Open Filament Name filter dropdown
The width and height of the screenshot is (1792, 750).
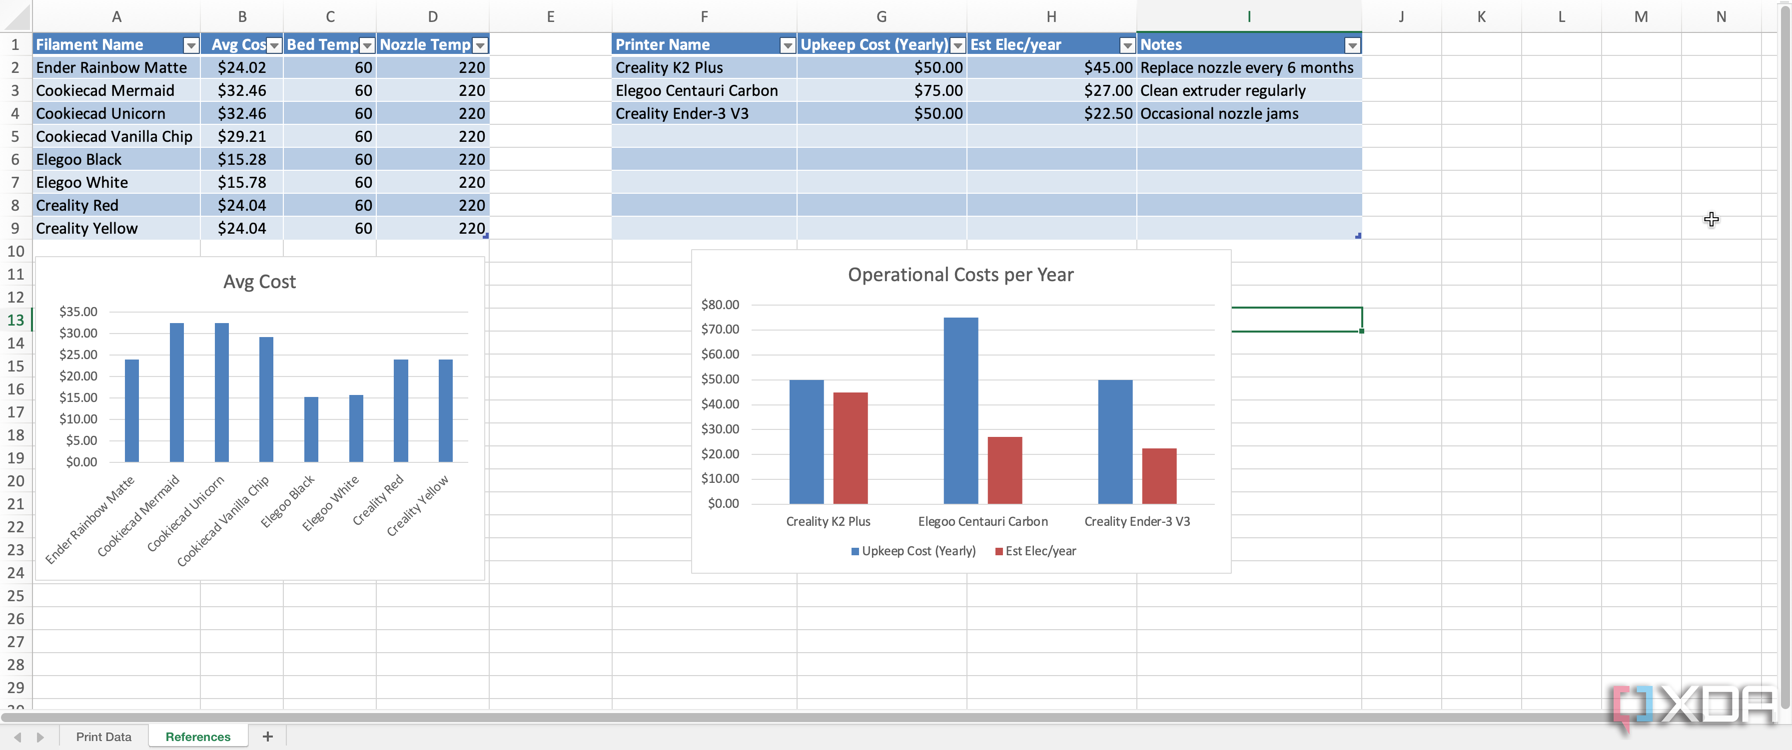pos(190,45)
